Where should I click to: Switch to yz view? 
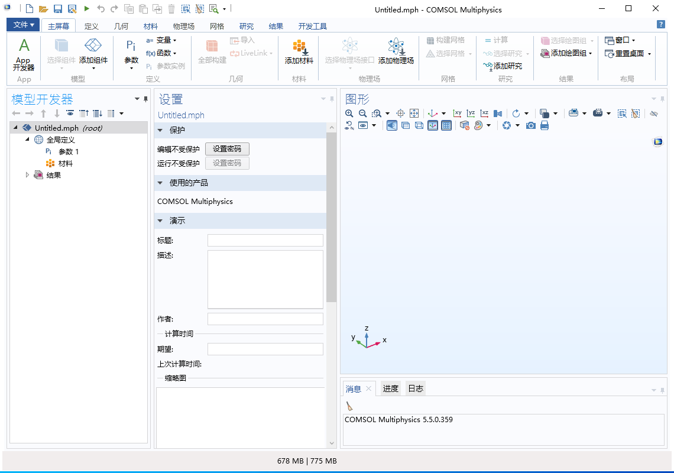pos(471,114)
